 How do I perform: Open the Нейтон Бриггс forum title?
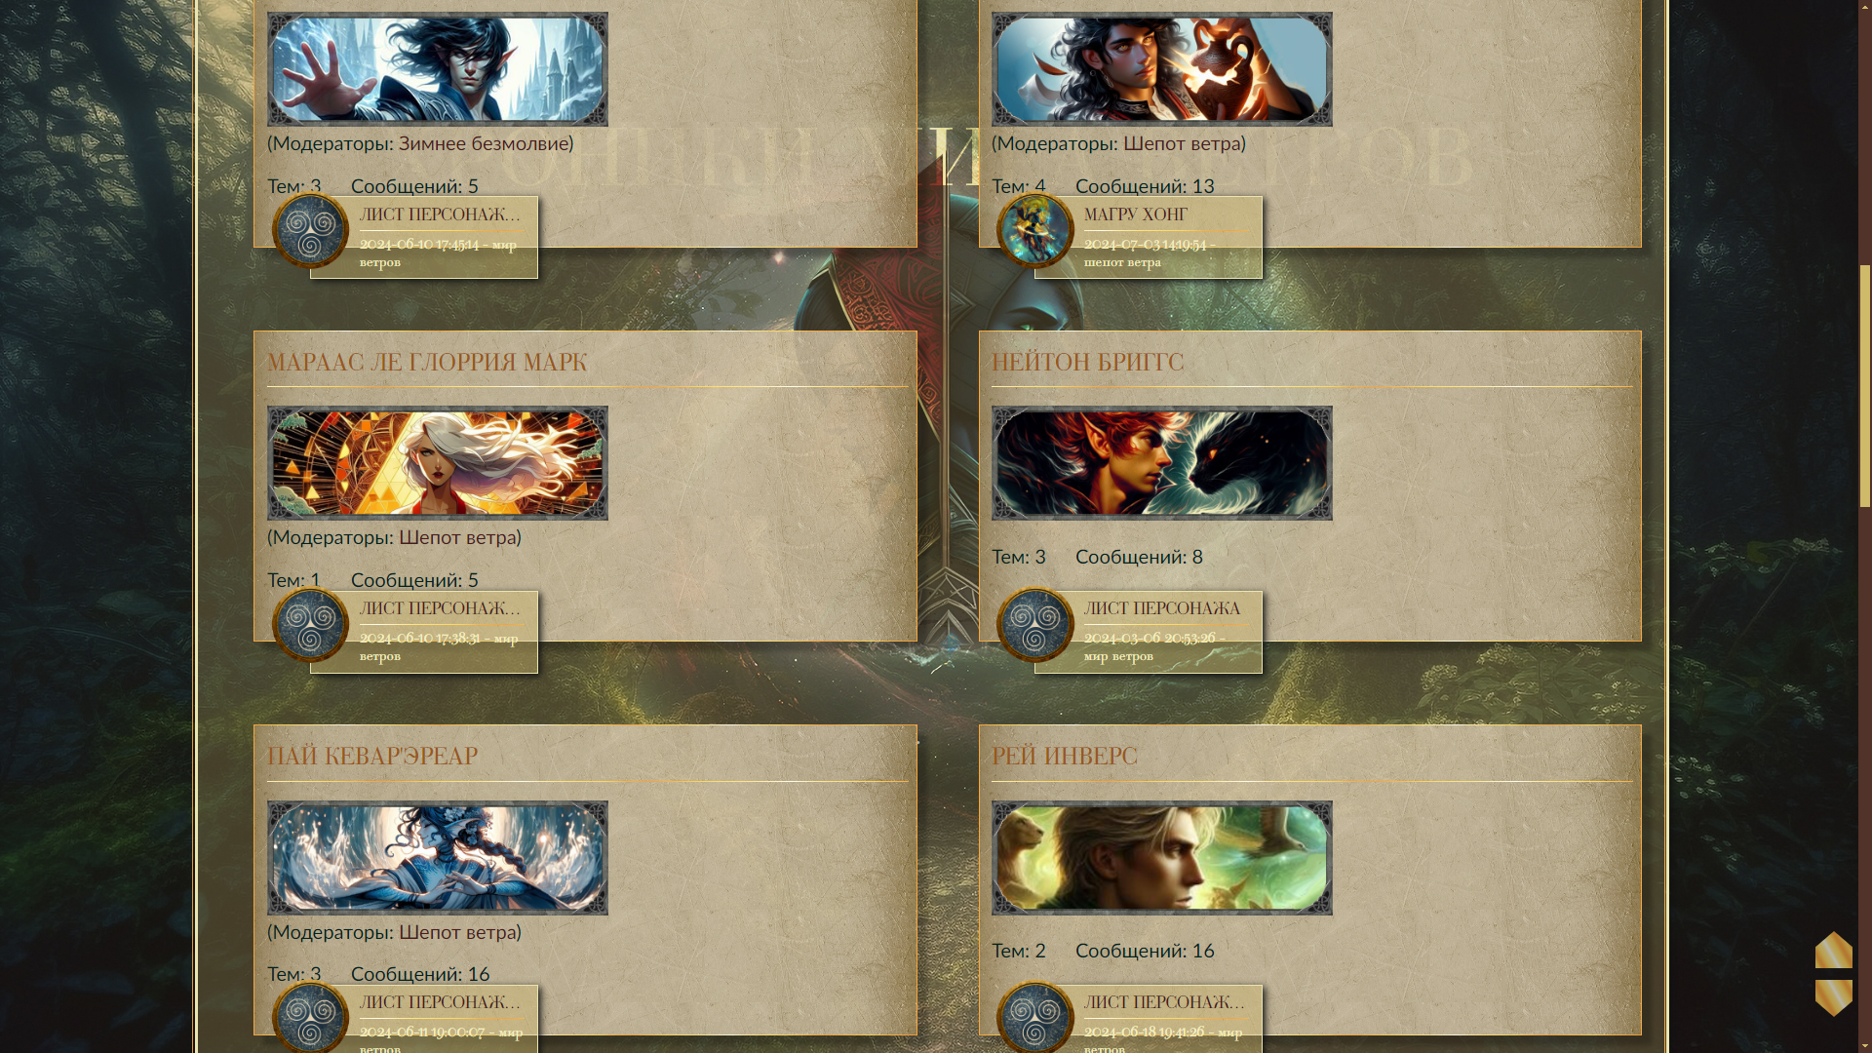click(1087, 362)
